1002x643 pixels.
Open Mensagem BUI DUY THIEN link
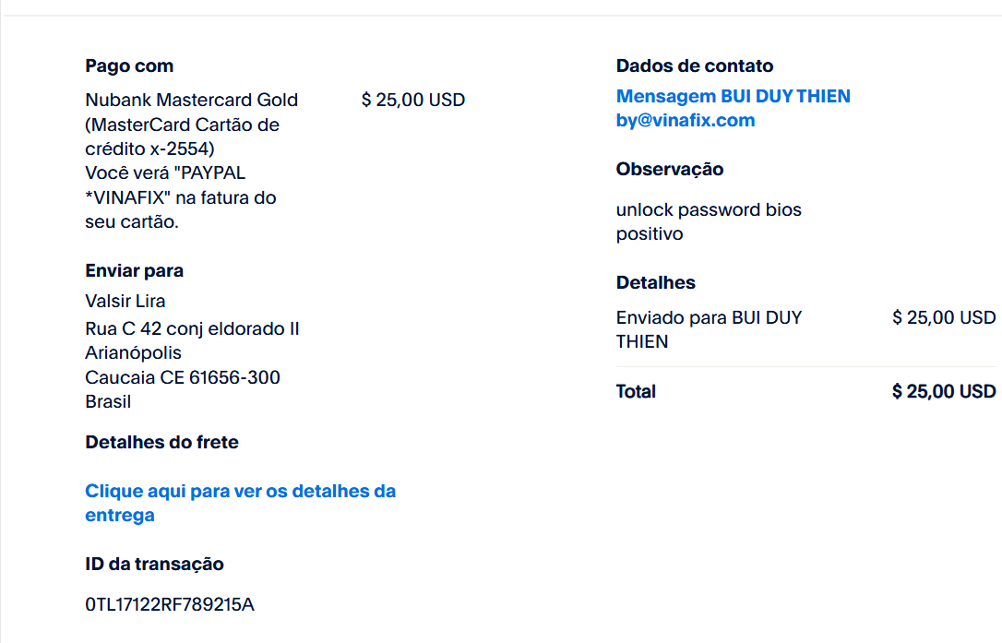click(733, 96)
